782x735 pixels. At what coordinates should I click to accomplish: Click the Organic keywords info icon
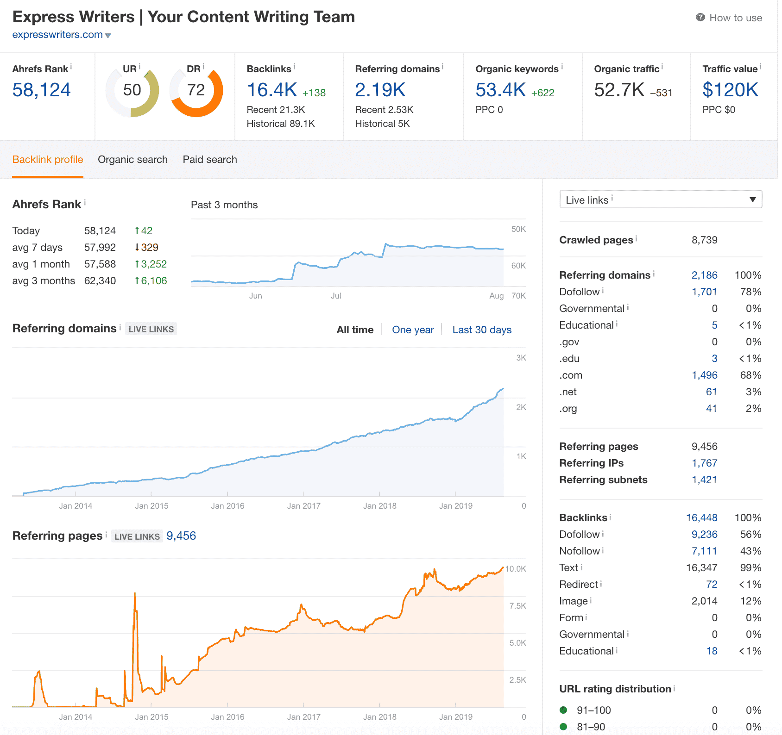tap(562, 67)
